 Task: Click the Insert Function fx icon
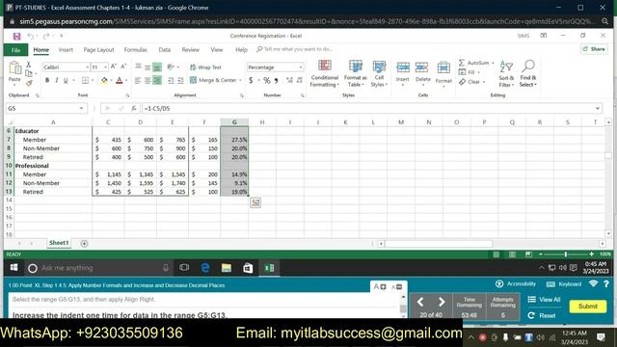[x=134, y=108]
